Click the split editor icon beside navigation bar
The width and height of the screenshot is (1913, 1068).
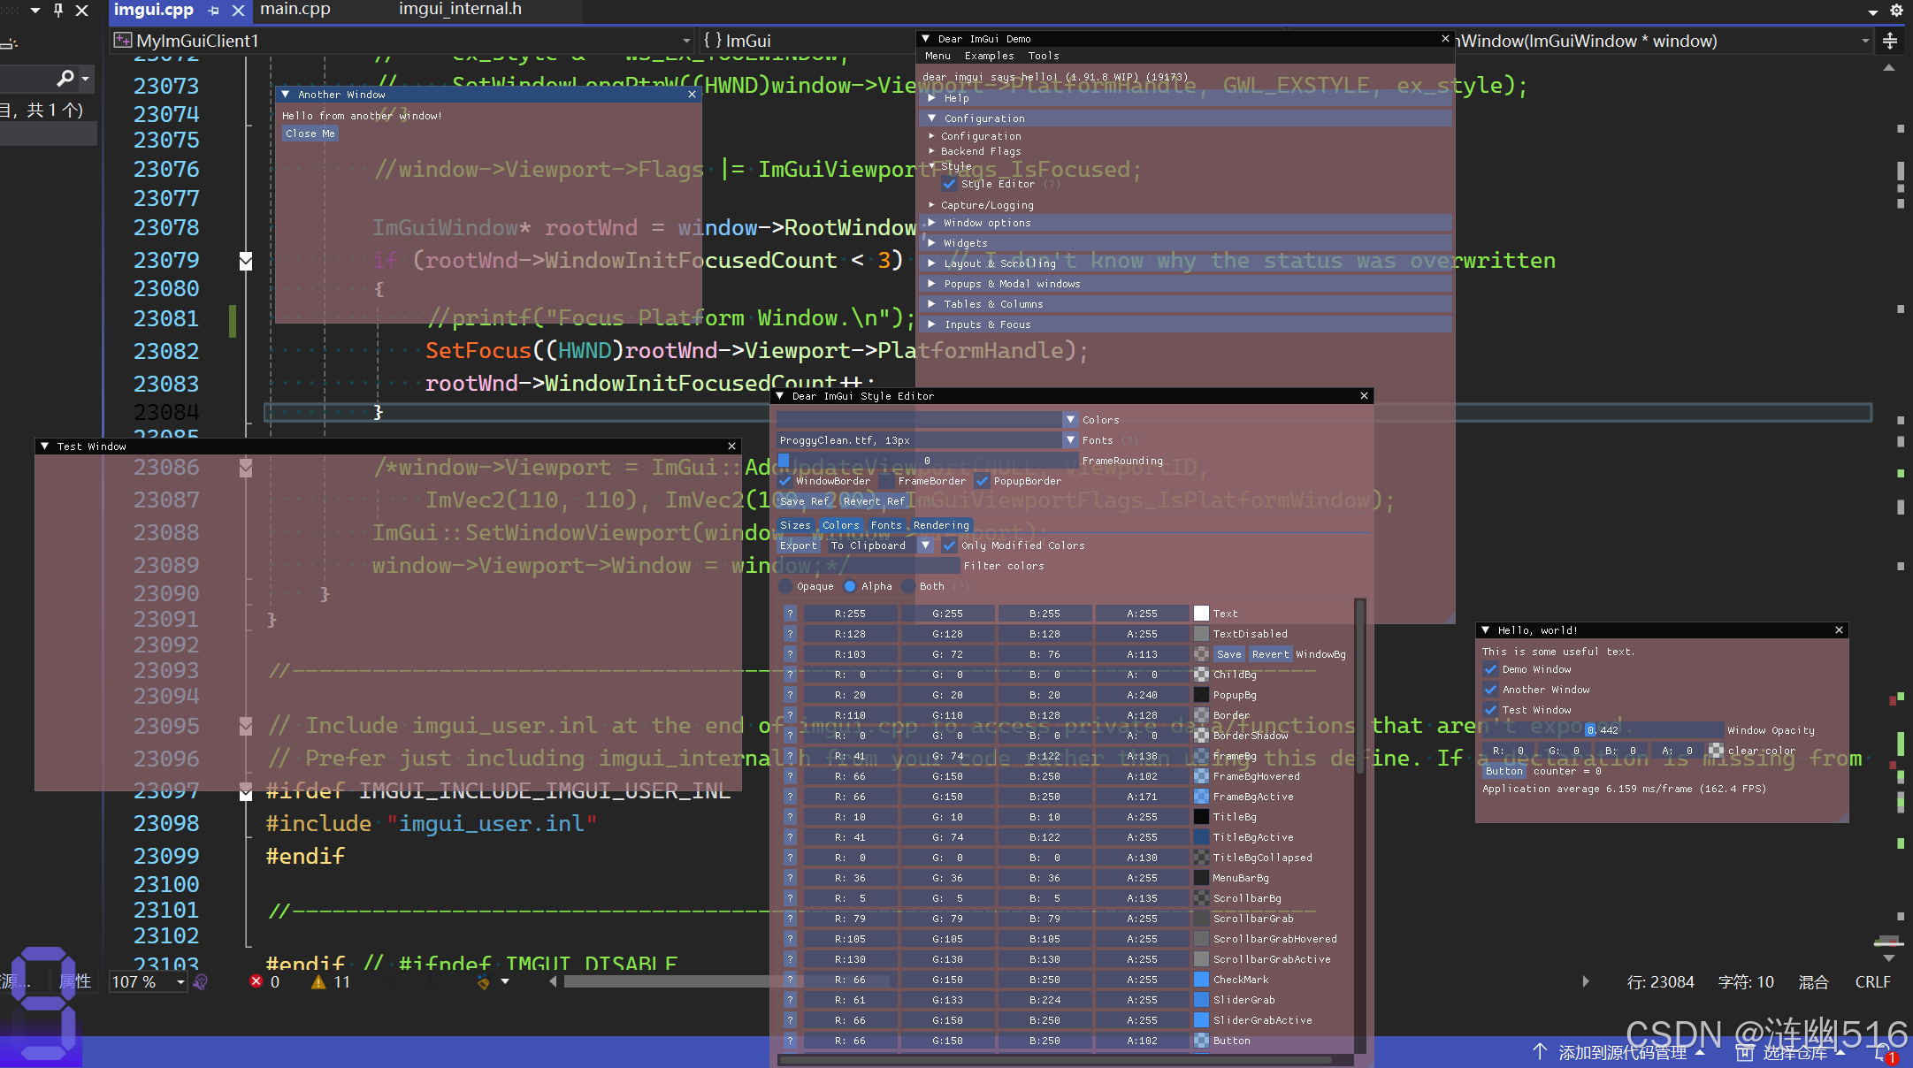click(1889, 41)
